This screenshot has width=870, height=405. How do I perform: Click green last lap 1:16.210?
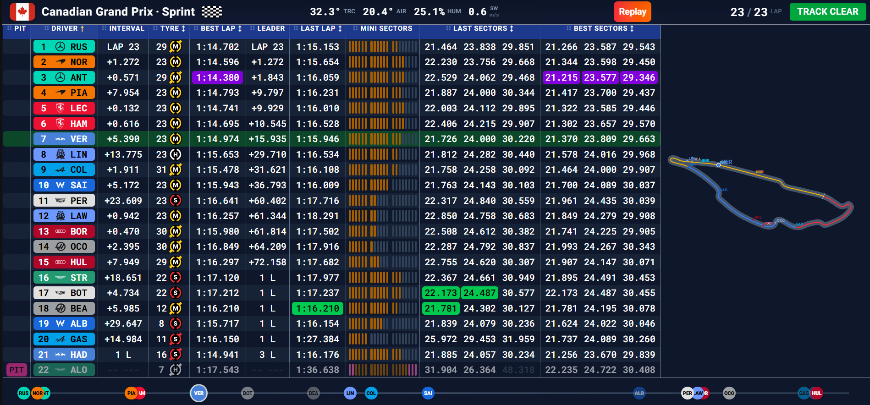(x=318, y=308)
